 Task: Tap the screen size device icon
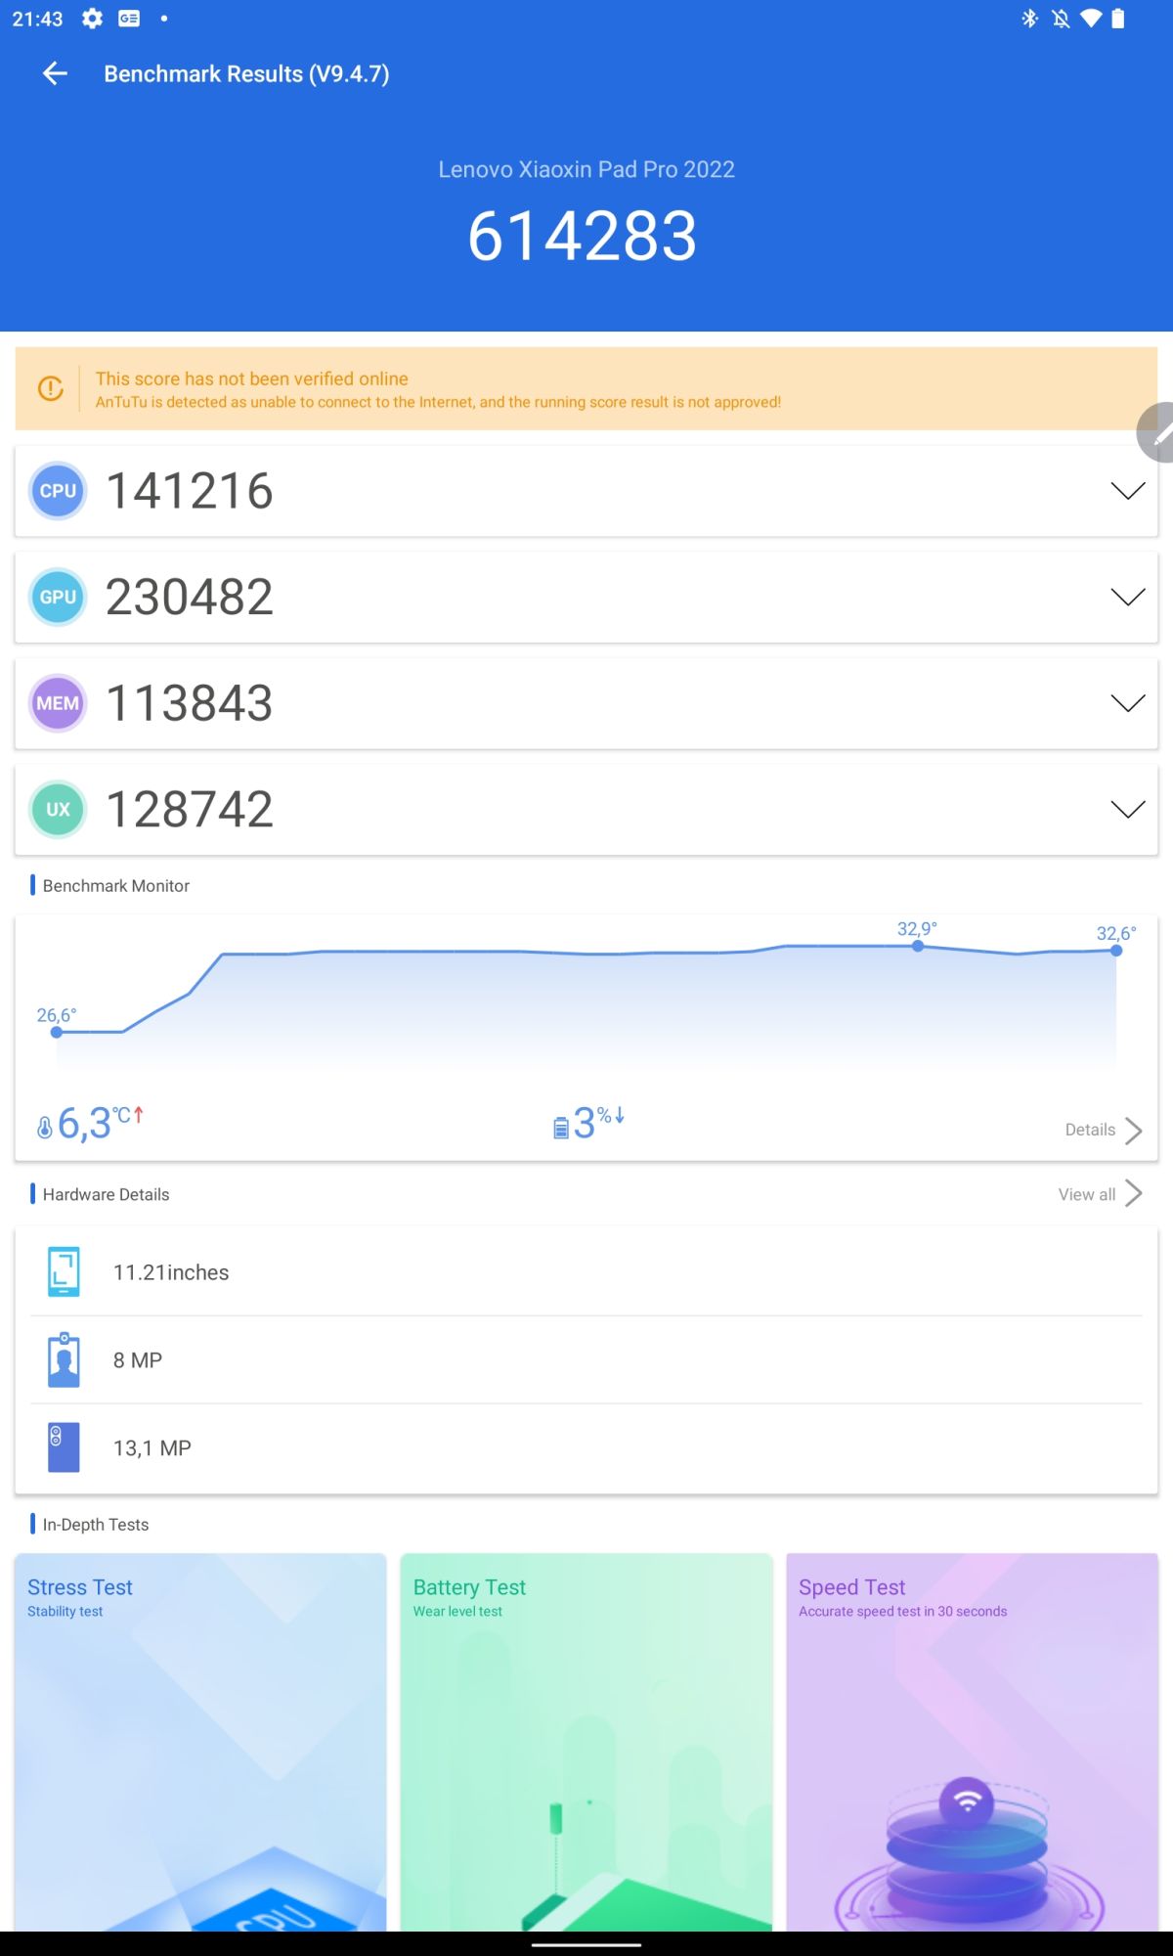[64, 1272]
